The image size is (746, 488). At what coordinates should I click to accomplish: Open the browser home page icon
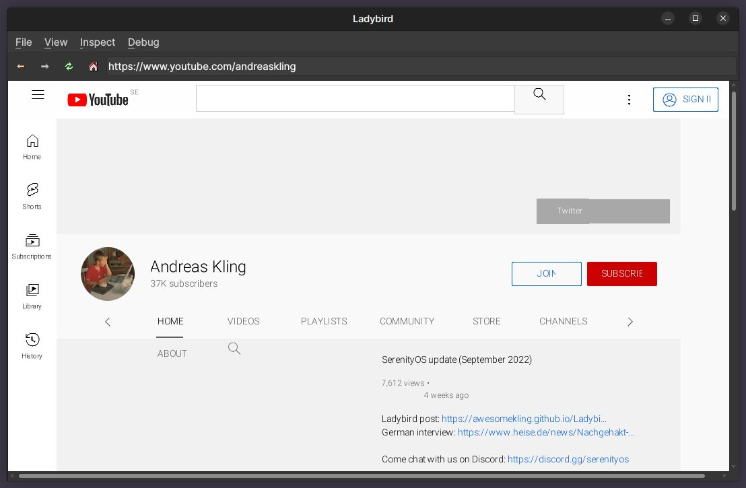(x=93, y=67)
